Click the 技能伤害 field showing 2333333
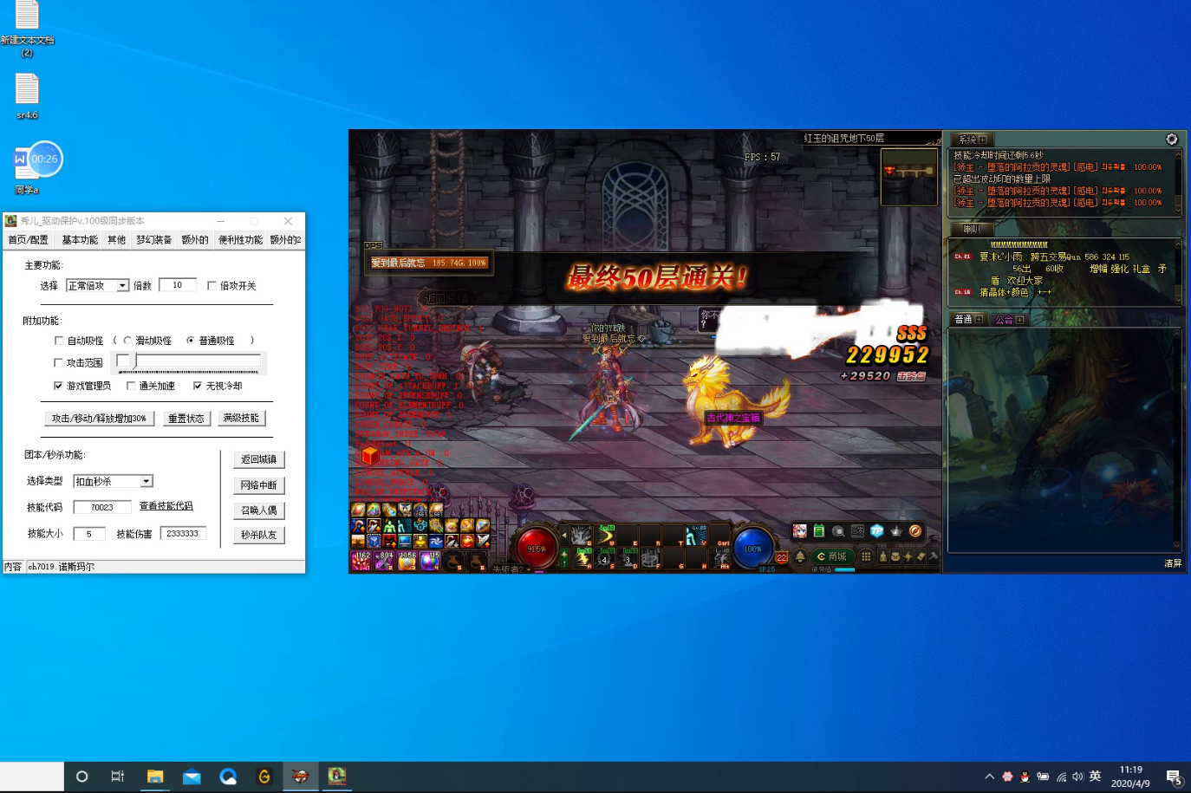 [x=183, y=533]
